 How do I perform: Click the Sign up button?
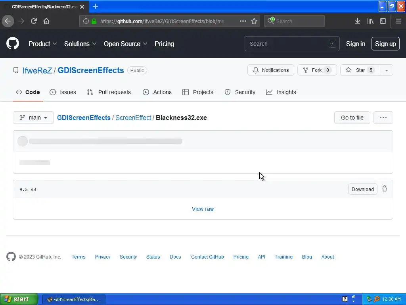(385, 44)
